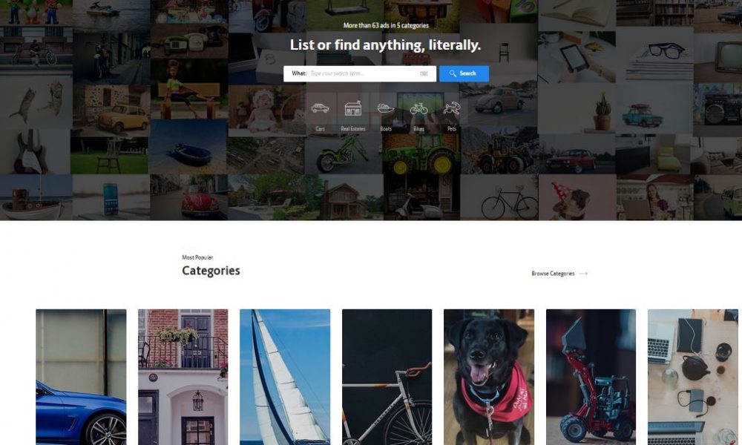Open the white sailboat category card

285,377
